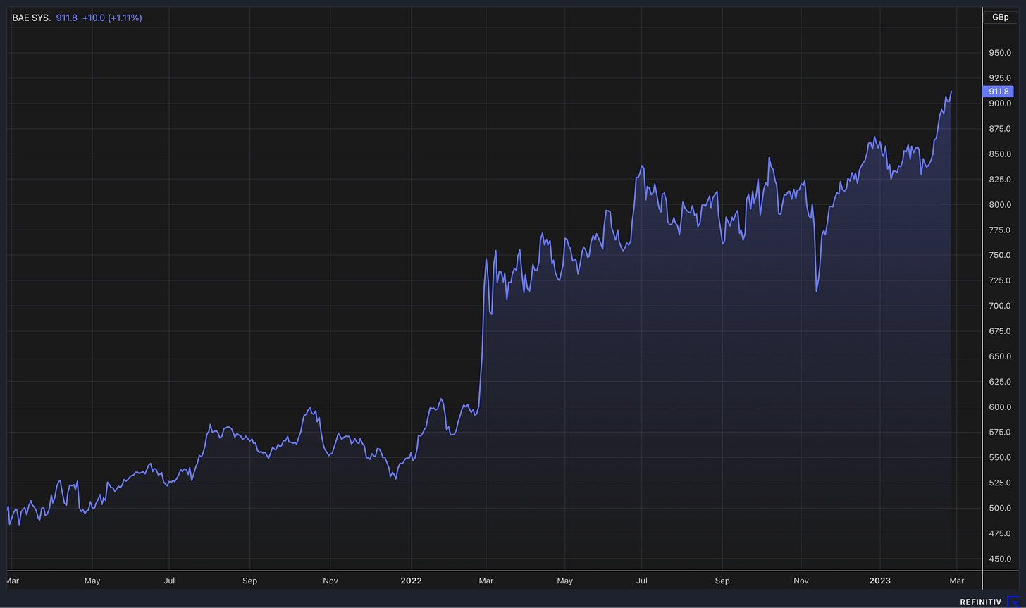Click the 850.0 price axis label

tap(1000, 154)
